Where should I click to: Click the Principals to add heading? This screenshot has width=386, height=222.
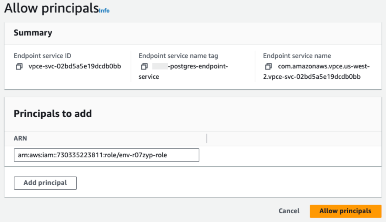click(53, 114)
